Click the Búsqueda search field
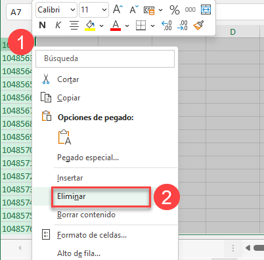This screenshot has height=260, width=264. 105,58
